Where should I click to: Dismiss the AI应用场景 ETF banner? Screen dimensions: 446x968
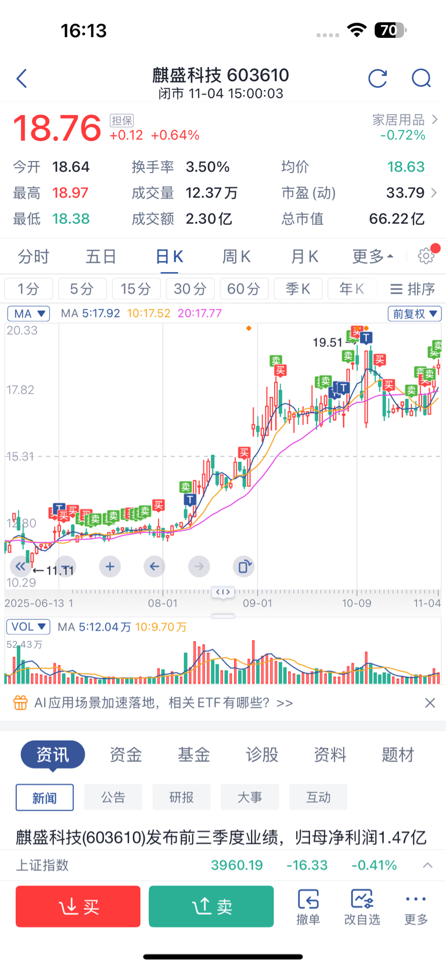[430, 703]
